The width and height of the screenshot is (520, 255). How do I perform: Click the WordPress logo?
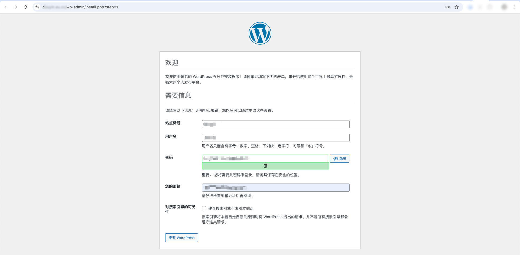tap(260, 33)
